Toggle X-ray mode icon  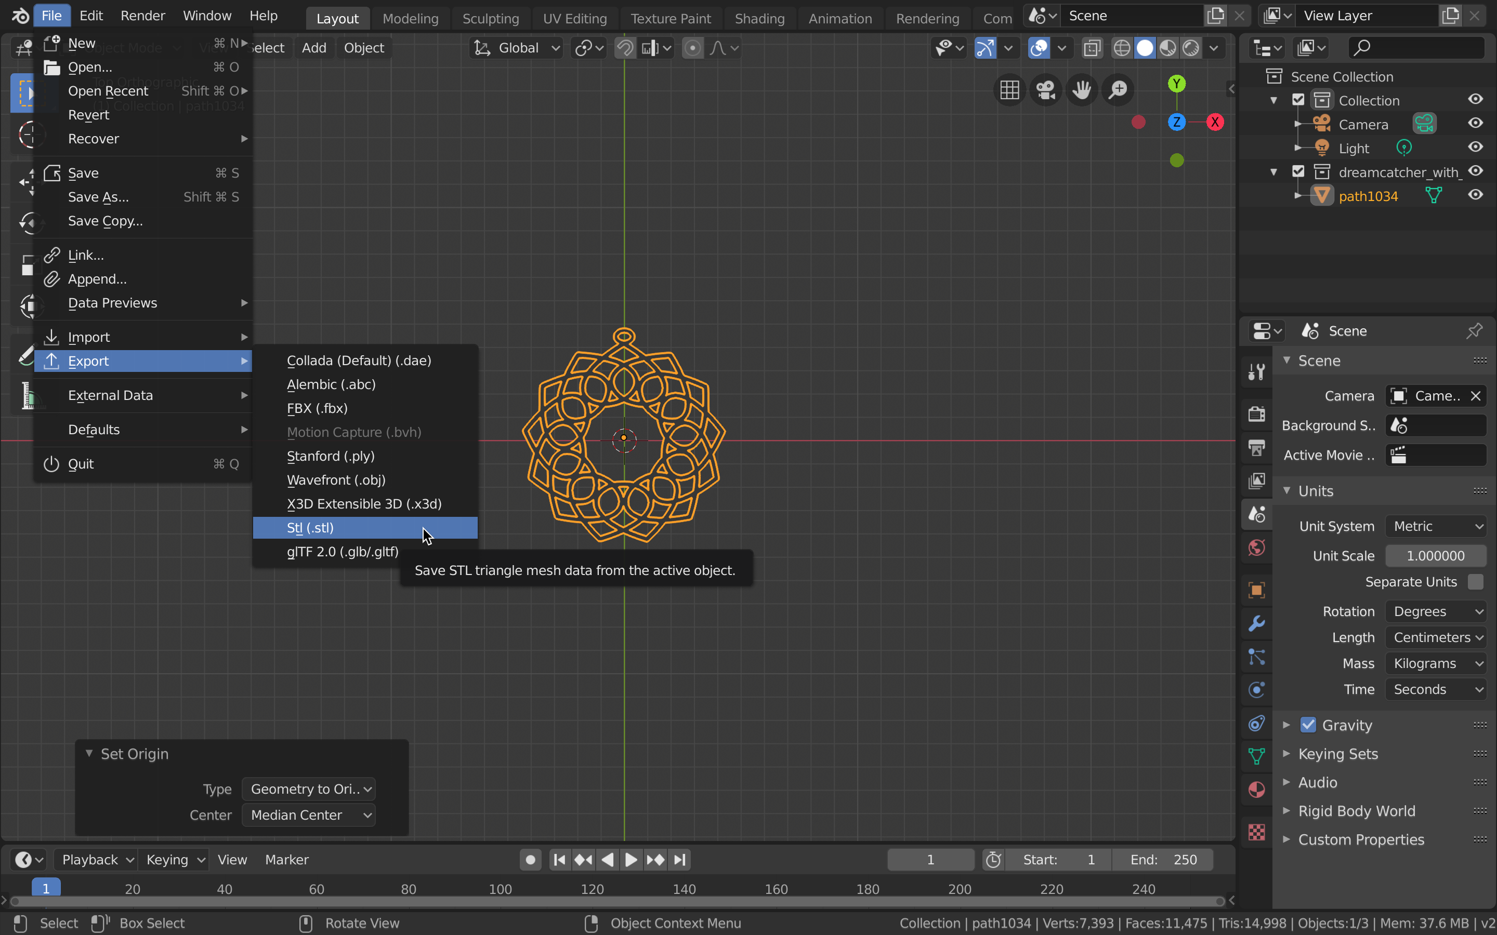pos(1092,48)
